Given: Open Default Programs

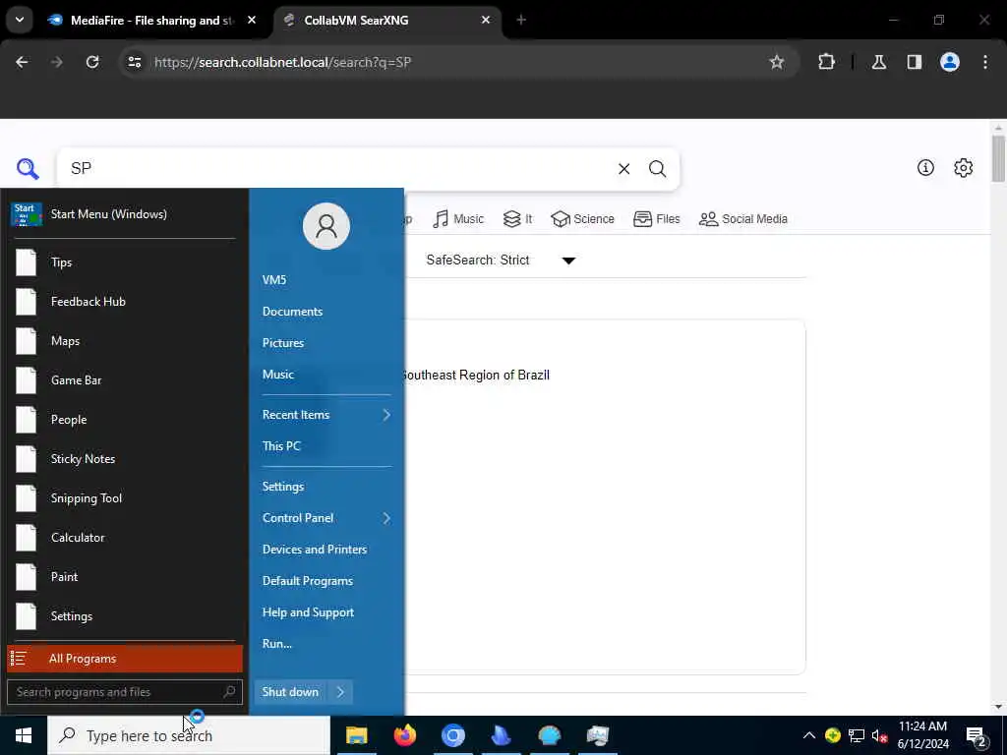Looking at the screenshot, I should point(308,581).
